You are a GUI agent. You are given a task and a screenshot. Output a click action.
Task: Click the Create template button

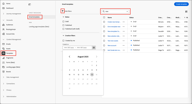click(x=181, y=4)
